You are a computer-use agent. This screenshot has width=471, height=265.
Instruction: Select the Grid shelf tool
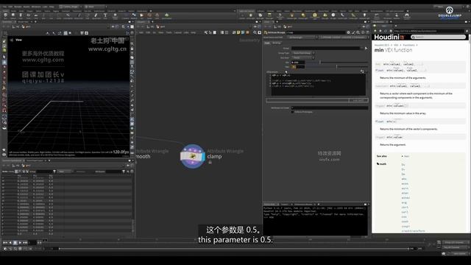point(36,15)
